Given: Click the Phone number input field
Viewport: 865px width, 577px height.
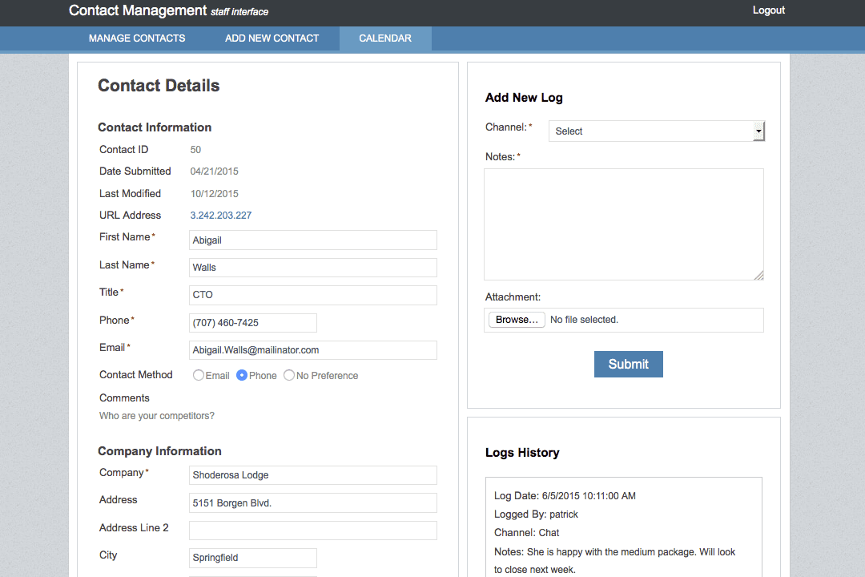Looking at the screenshot, I should (x=253, y=323).
